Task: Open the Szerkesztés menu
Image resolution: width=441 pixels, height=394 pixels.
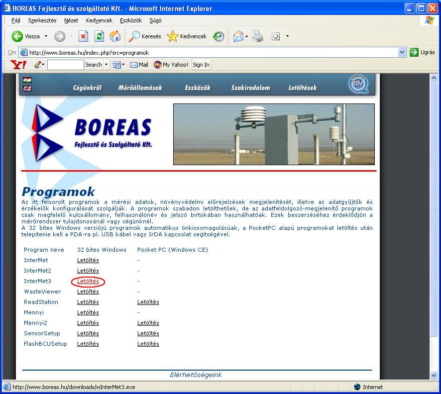Action: (x=42, y=20)
